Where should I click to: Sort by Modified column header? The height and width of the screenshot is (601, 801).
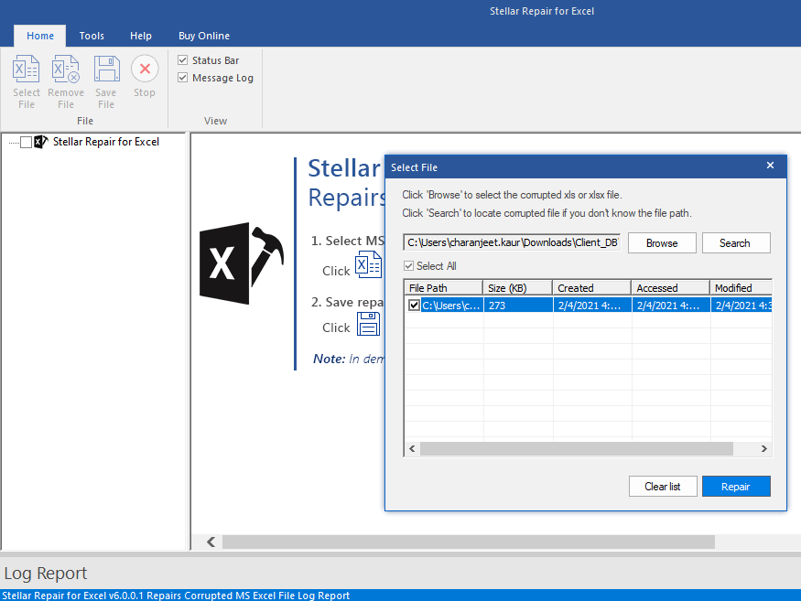[741, 288]
